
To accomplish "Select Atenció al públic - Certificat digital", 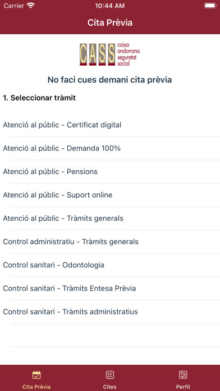I will coord(110,125).
